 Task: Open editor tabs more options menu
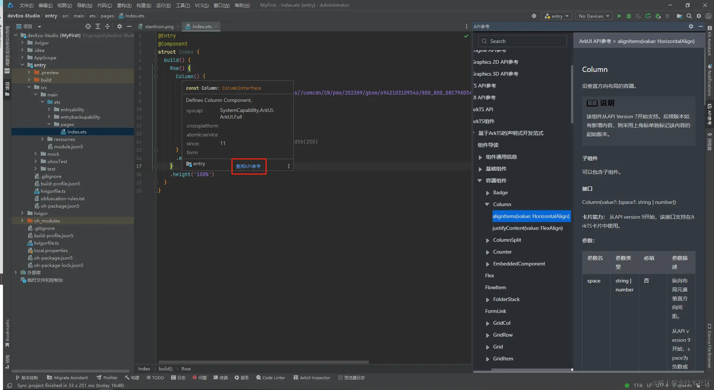[x=466, y=26]
